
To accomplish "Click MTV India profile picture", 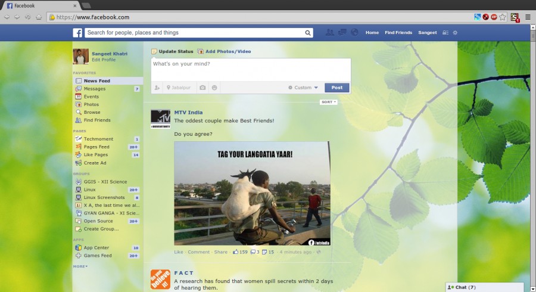I will point(160,119).
